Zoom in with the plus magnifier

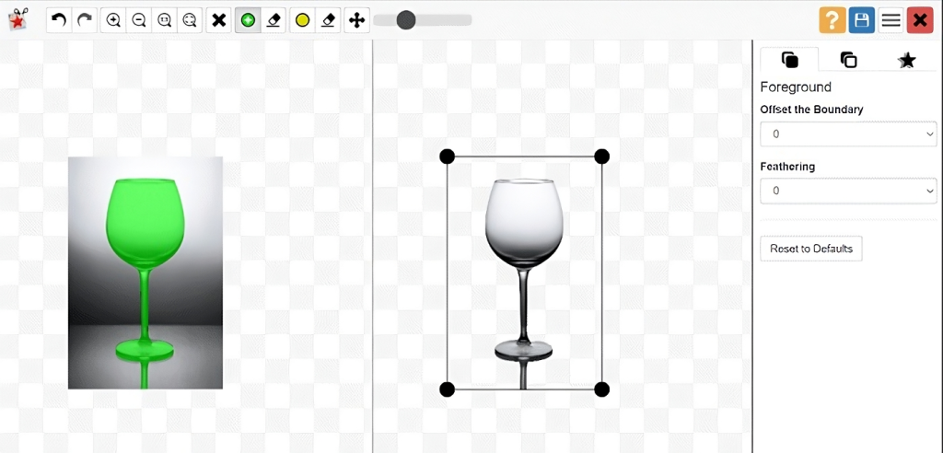[x=113, y=20]
